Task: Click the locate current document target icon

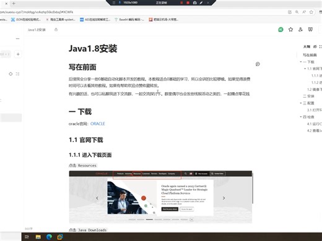Action: pyautogui.click(x=11, y=74)
